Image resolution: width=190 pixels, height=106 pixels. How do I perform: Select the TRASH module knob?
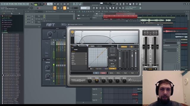coord(96,81)
